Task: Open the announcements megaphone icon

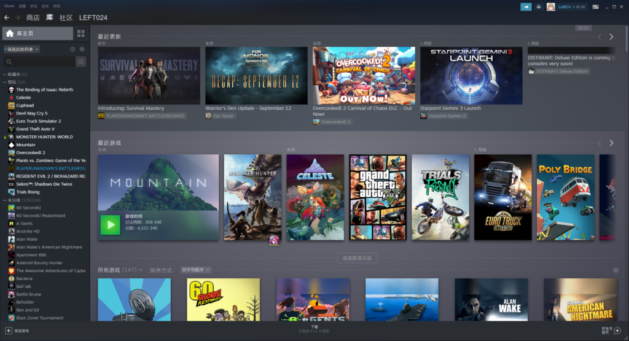Action: (526, 7)
